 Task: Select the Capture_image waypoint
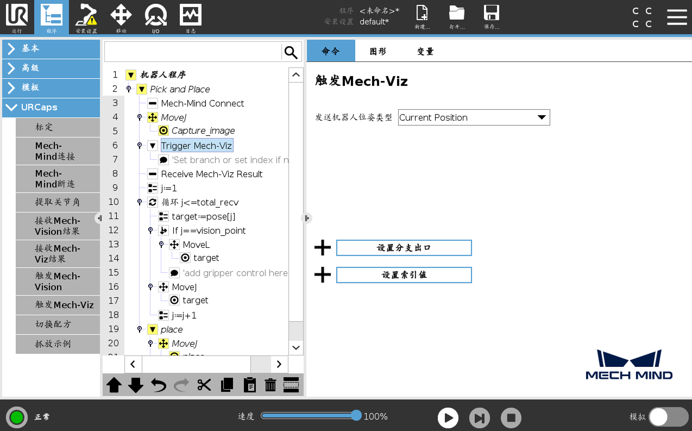tap(203, 130)
